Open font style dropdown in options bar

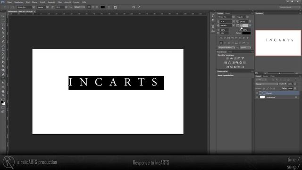(x=47, y=7)
